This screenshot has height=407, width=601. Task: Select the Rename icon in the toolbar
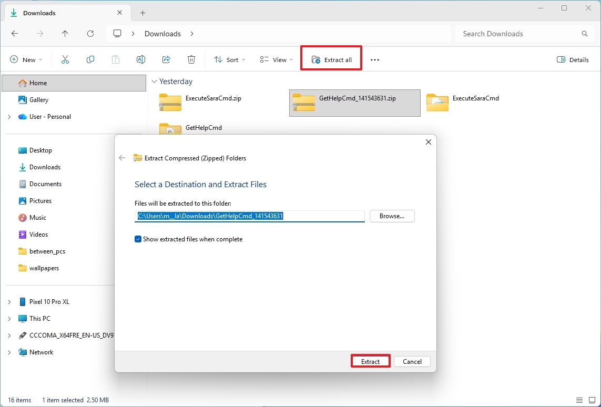point(141,59)
